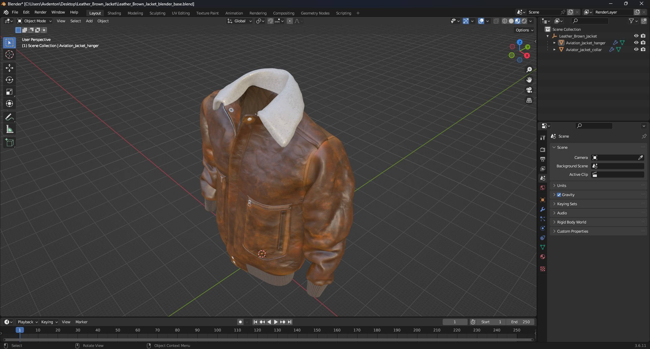Click the viewport zoom magnifier icon
Image resolution: width=650 pixels, height=349 pixels.
(x=529, y=70)
